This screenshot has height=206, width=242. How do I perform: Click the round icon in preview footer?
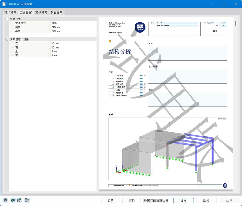225,186
